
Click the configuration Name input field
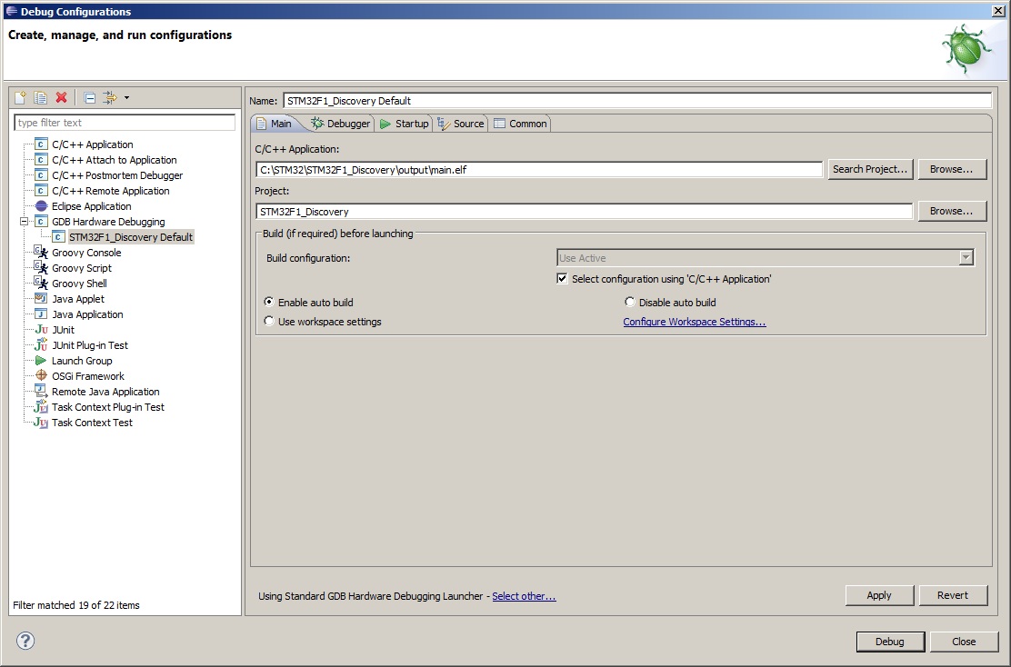pyautogui.click(x=637, y=101)
